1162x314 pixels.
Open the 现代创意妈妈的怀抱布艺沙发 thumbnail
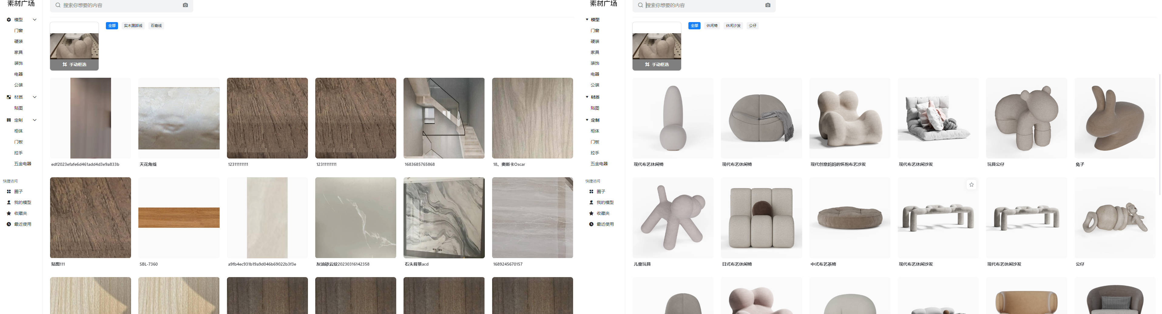850,118
